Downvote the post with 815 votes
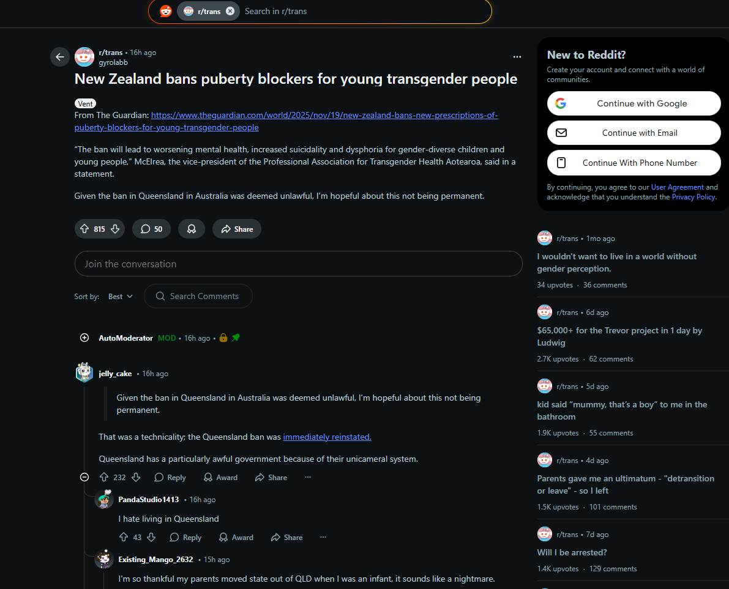 pos(115,229)
